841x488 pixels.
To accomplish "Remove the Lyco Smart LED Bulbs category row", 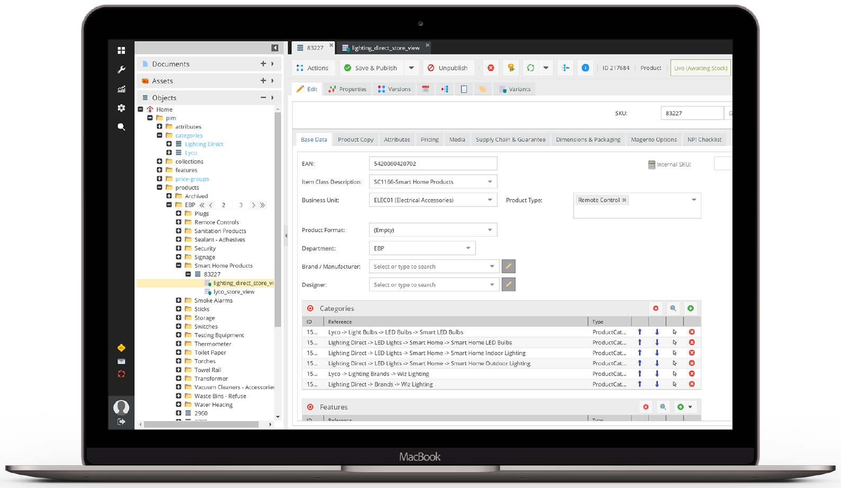I will [x=692, y=332].
